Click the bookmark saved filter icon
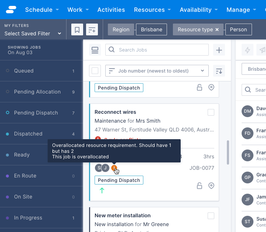Image resolution: width=266 pixels, height=232 pixels. (77, 30)
